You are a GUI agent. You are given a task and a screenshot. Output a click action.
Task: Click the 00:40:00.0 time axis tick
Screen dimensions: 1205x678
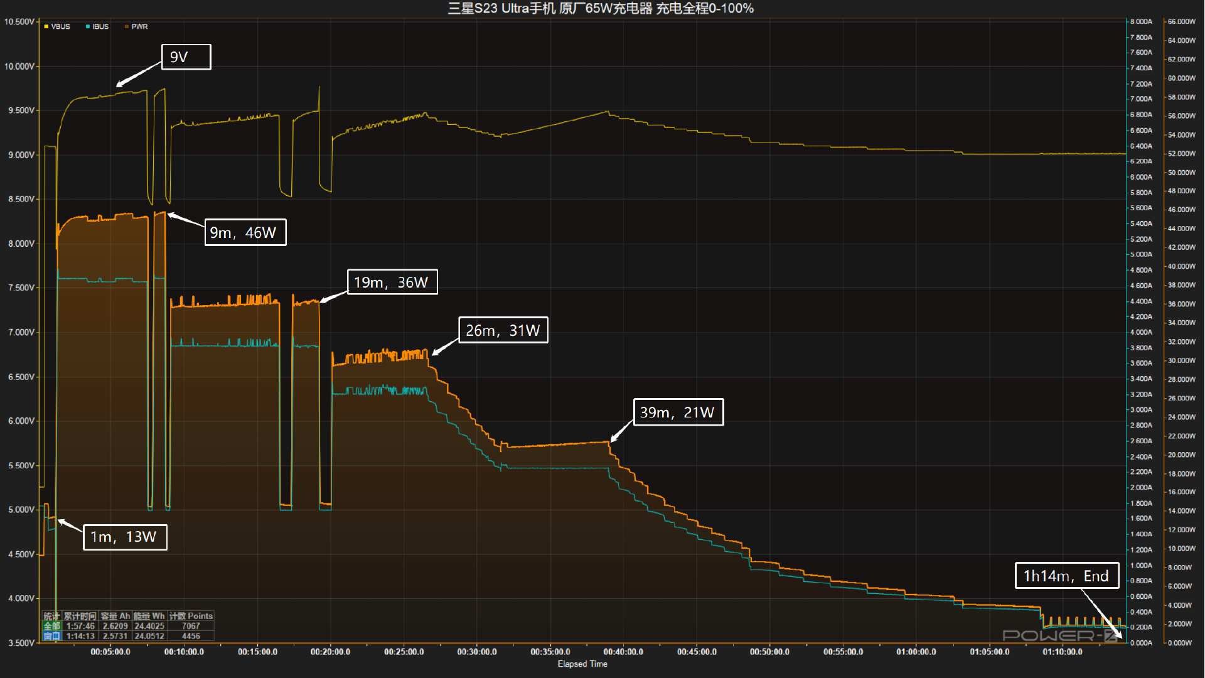click(x=623, y=652)
